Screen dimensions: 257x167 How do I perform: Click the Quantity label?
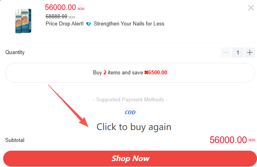pos(15,52)
